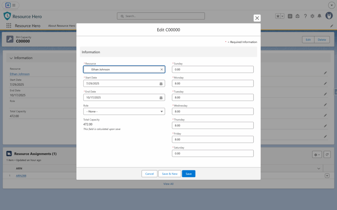Open the Trailhead guidance icon

(x=297, y=16)
